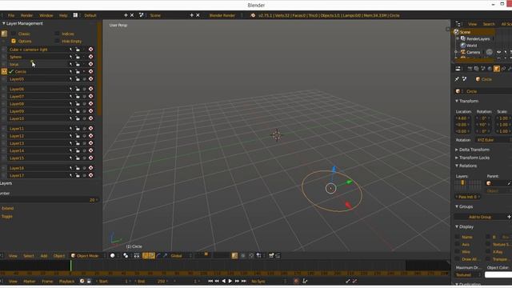Expand the Transform Locks panel
Viewport: 512px width, 288px height.
(x=457, y=158)
